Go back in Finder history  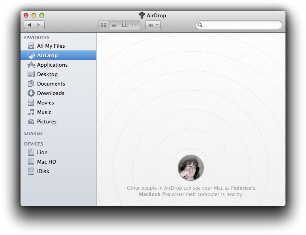pyautogui.click(x=29, y=25)
